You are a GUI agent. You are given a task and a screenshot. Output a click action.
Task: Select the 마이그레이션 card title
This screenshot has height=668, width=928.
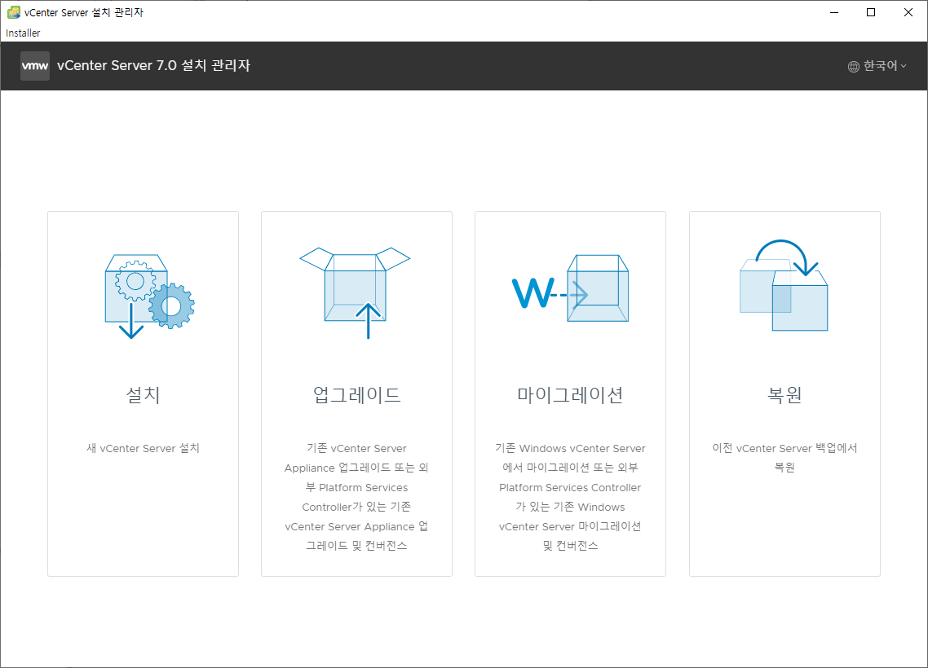pos(571,394)
